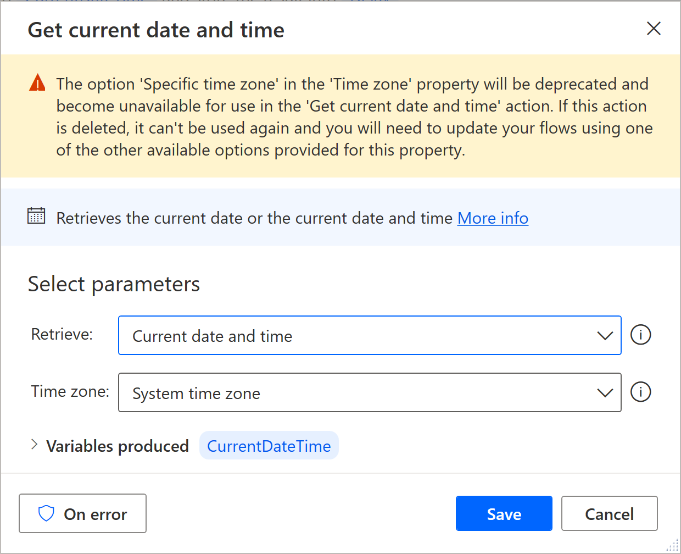
Task: Expand the Variables produced section
Action: point(34,445)
